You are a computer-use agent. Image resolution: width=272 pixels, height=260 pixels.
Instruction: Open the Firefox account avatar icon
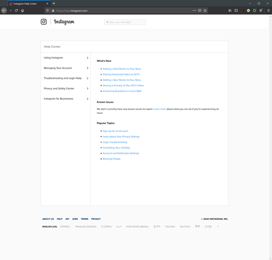click(x=261, y=10)
